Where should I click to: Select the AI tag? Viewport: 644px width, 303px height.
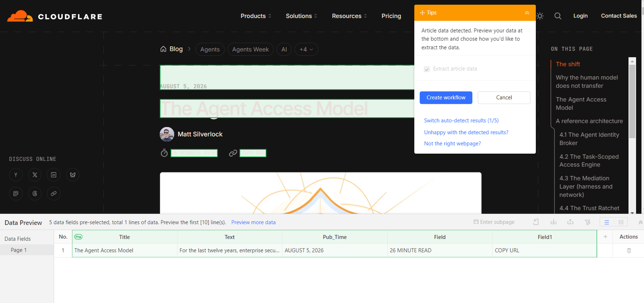tap(284, 49)
